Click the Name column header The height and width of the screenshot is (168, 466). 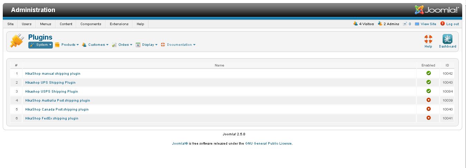click(220, 65)
